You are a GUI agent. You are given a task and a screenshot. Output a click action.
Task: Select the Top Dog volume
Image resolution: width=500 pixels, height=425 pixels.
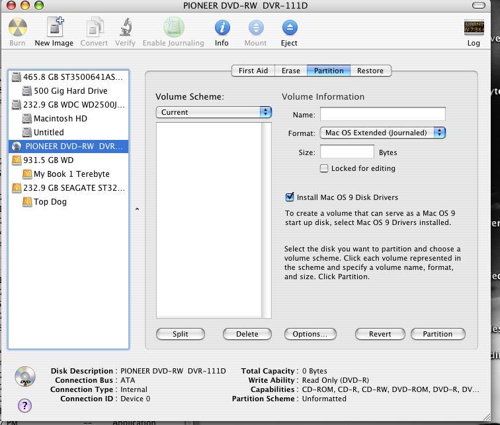[69, 202]
